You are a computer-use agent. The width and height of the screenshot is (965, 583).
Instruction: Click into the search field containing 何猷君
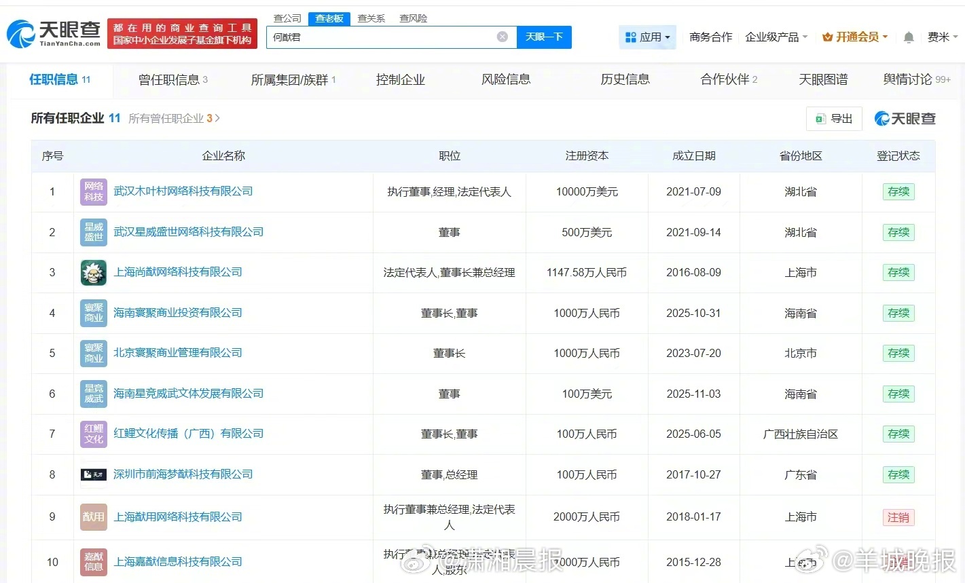coord(382,37)
